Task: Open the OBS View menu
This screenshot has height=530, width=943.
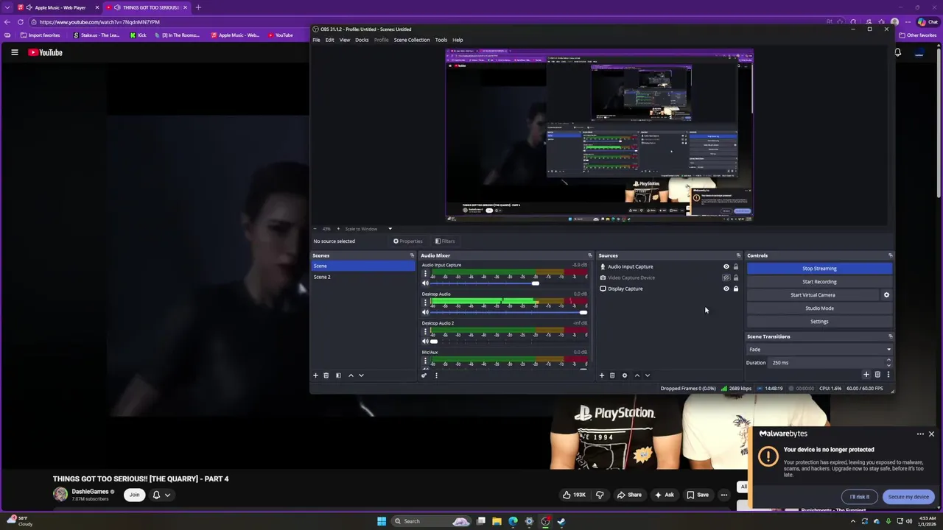Action: [x=344, y=40]
